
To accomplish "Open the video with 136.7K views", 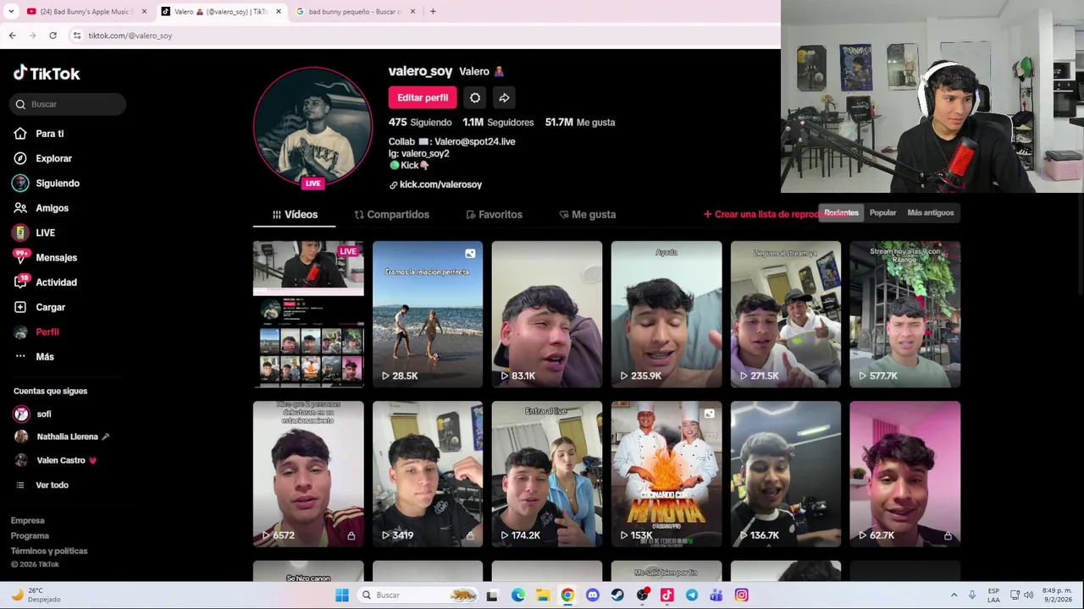I will (786, 474).
